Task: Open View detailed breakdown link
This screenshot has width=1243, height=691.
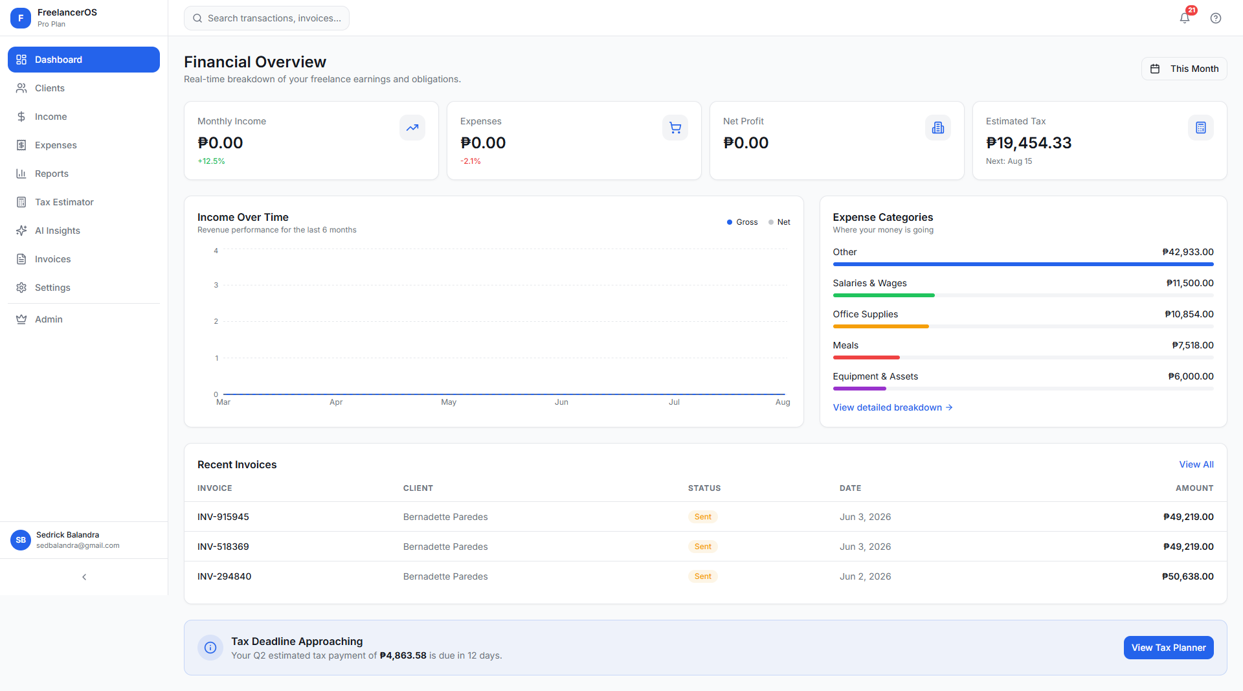Action: pos(892,407)
